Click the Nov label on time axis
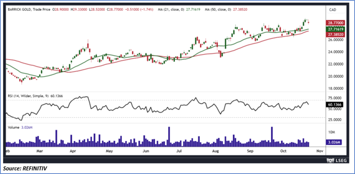 tap(320, 151)
